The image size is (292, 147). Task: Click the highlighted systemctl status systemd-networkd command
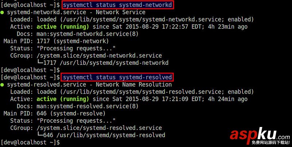[x=118, y=5]
